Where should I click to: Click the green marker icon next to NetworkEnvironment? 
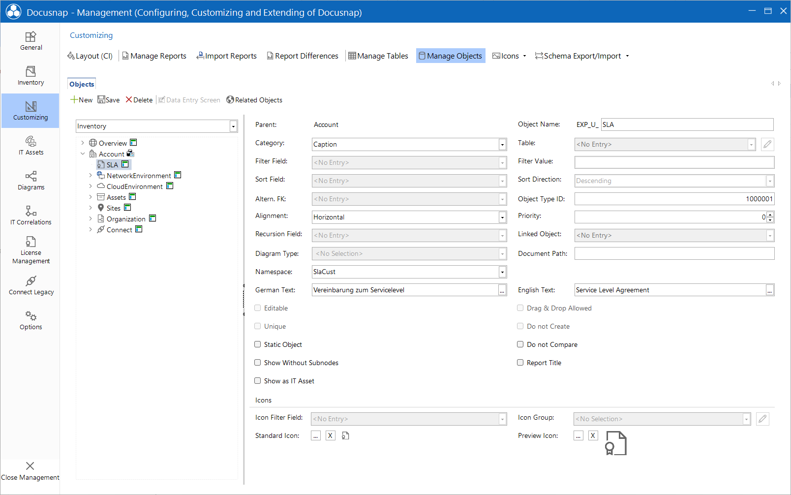pyautogui.click(x=178, y=175)
